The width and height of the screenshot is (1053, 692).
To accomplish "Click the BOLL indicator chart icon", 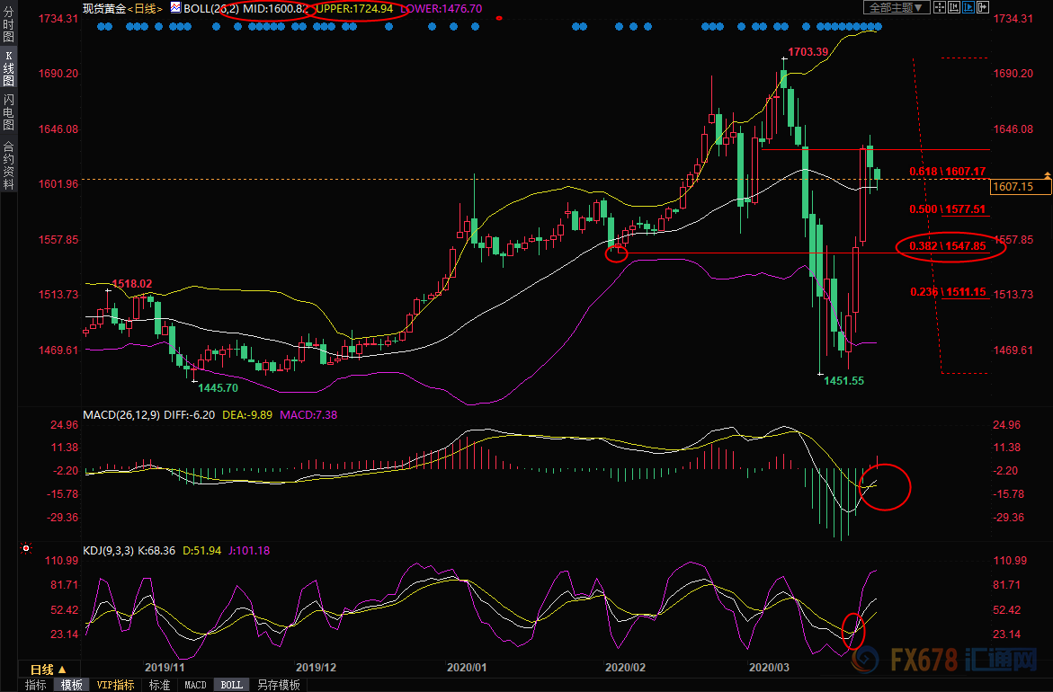I will click(x=174, y=7).
